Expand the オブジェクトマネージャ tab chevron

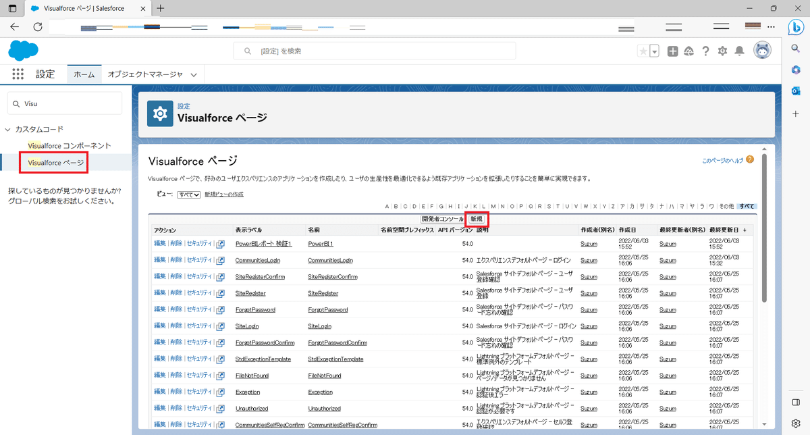point(194,75)
